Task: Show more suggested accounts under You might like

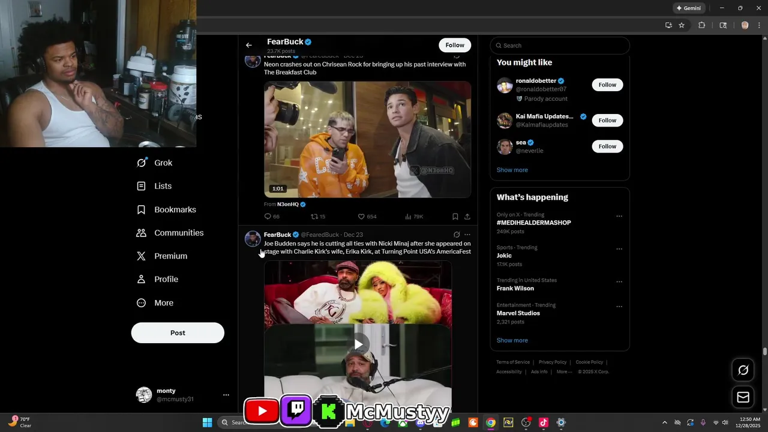Action: (x=512, y=170)
